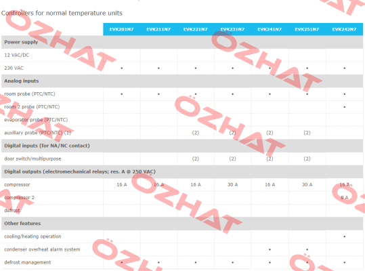Click the EVK241N7 model header
365x271 pixels.
pos(270,29)
